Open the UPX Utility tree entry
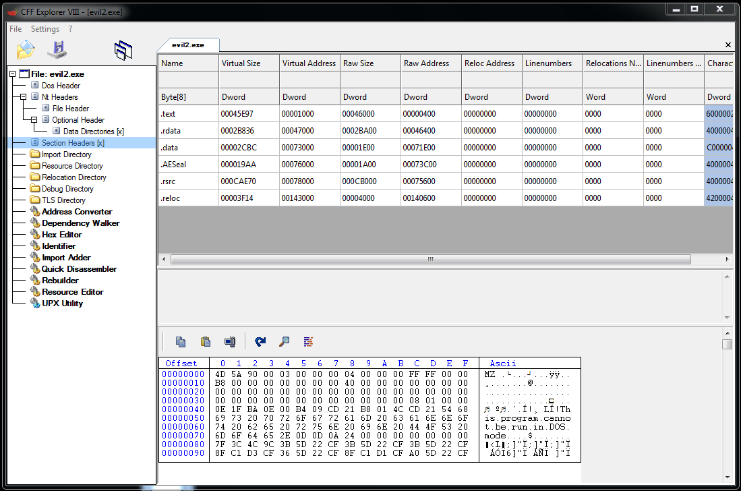 click(62, 304)
